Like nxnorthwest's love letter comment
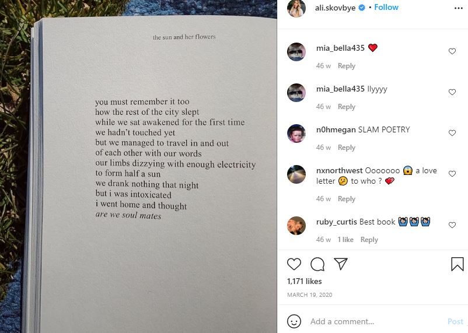This screenshot has height=333, width=468. pyautogui.click(x=452, y=174)
